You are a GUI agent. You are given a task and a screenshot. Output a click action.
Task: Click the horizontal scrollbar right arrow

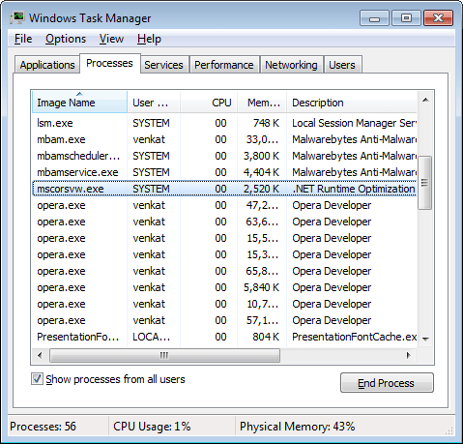[409, 355]
